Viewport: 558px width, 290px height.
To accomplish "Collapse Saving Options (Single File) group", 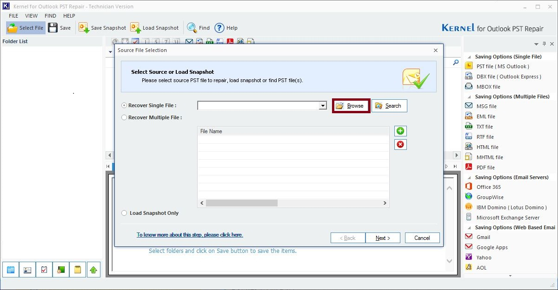I will (x=469, y=57).
